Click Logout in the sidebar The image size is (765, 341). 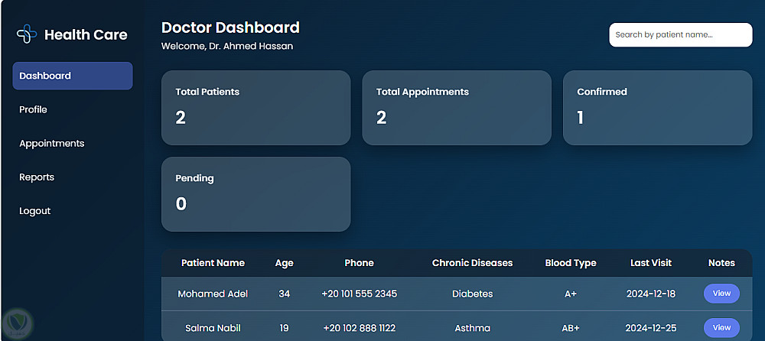[x=34, y=211]
